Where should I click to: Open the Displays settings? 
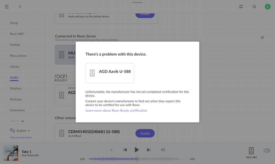[15, 88]
